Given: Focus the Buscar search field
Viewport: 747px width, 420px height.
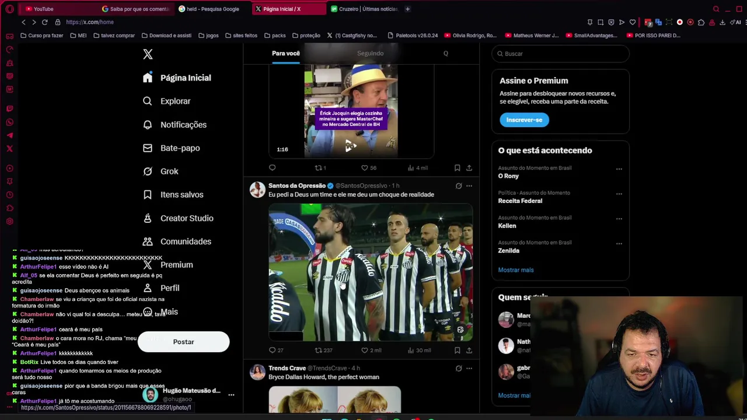Looking at the screenshot, I should click(560, 54).
